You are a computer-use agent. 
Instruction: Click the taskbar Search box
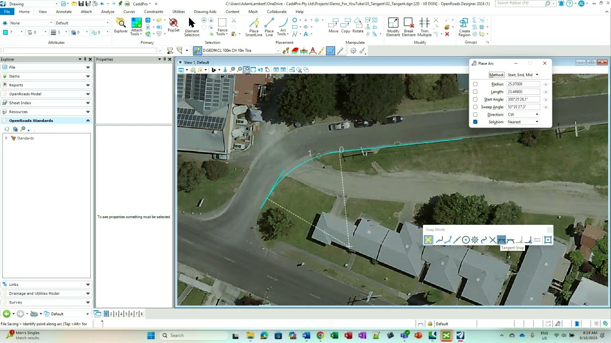[194, 335]
